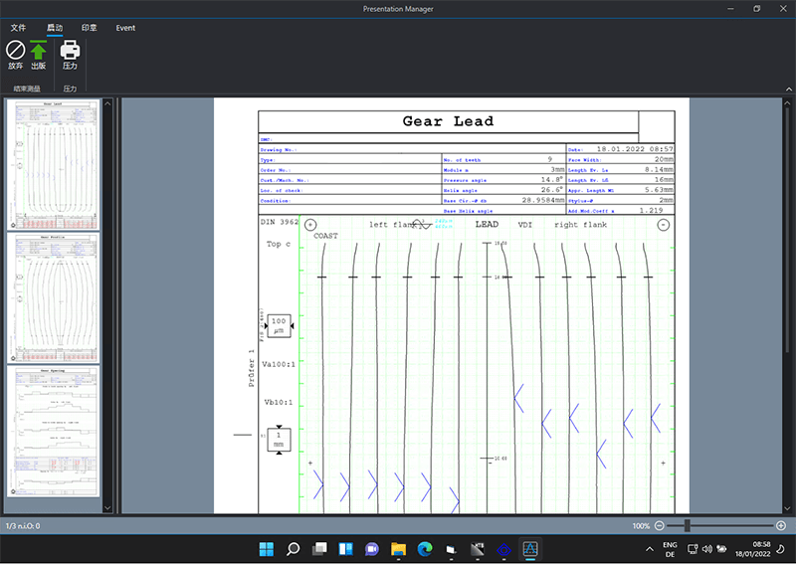Click the '1 mm' scale box

(279, 440)
